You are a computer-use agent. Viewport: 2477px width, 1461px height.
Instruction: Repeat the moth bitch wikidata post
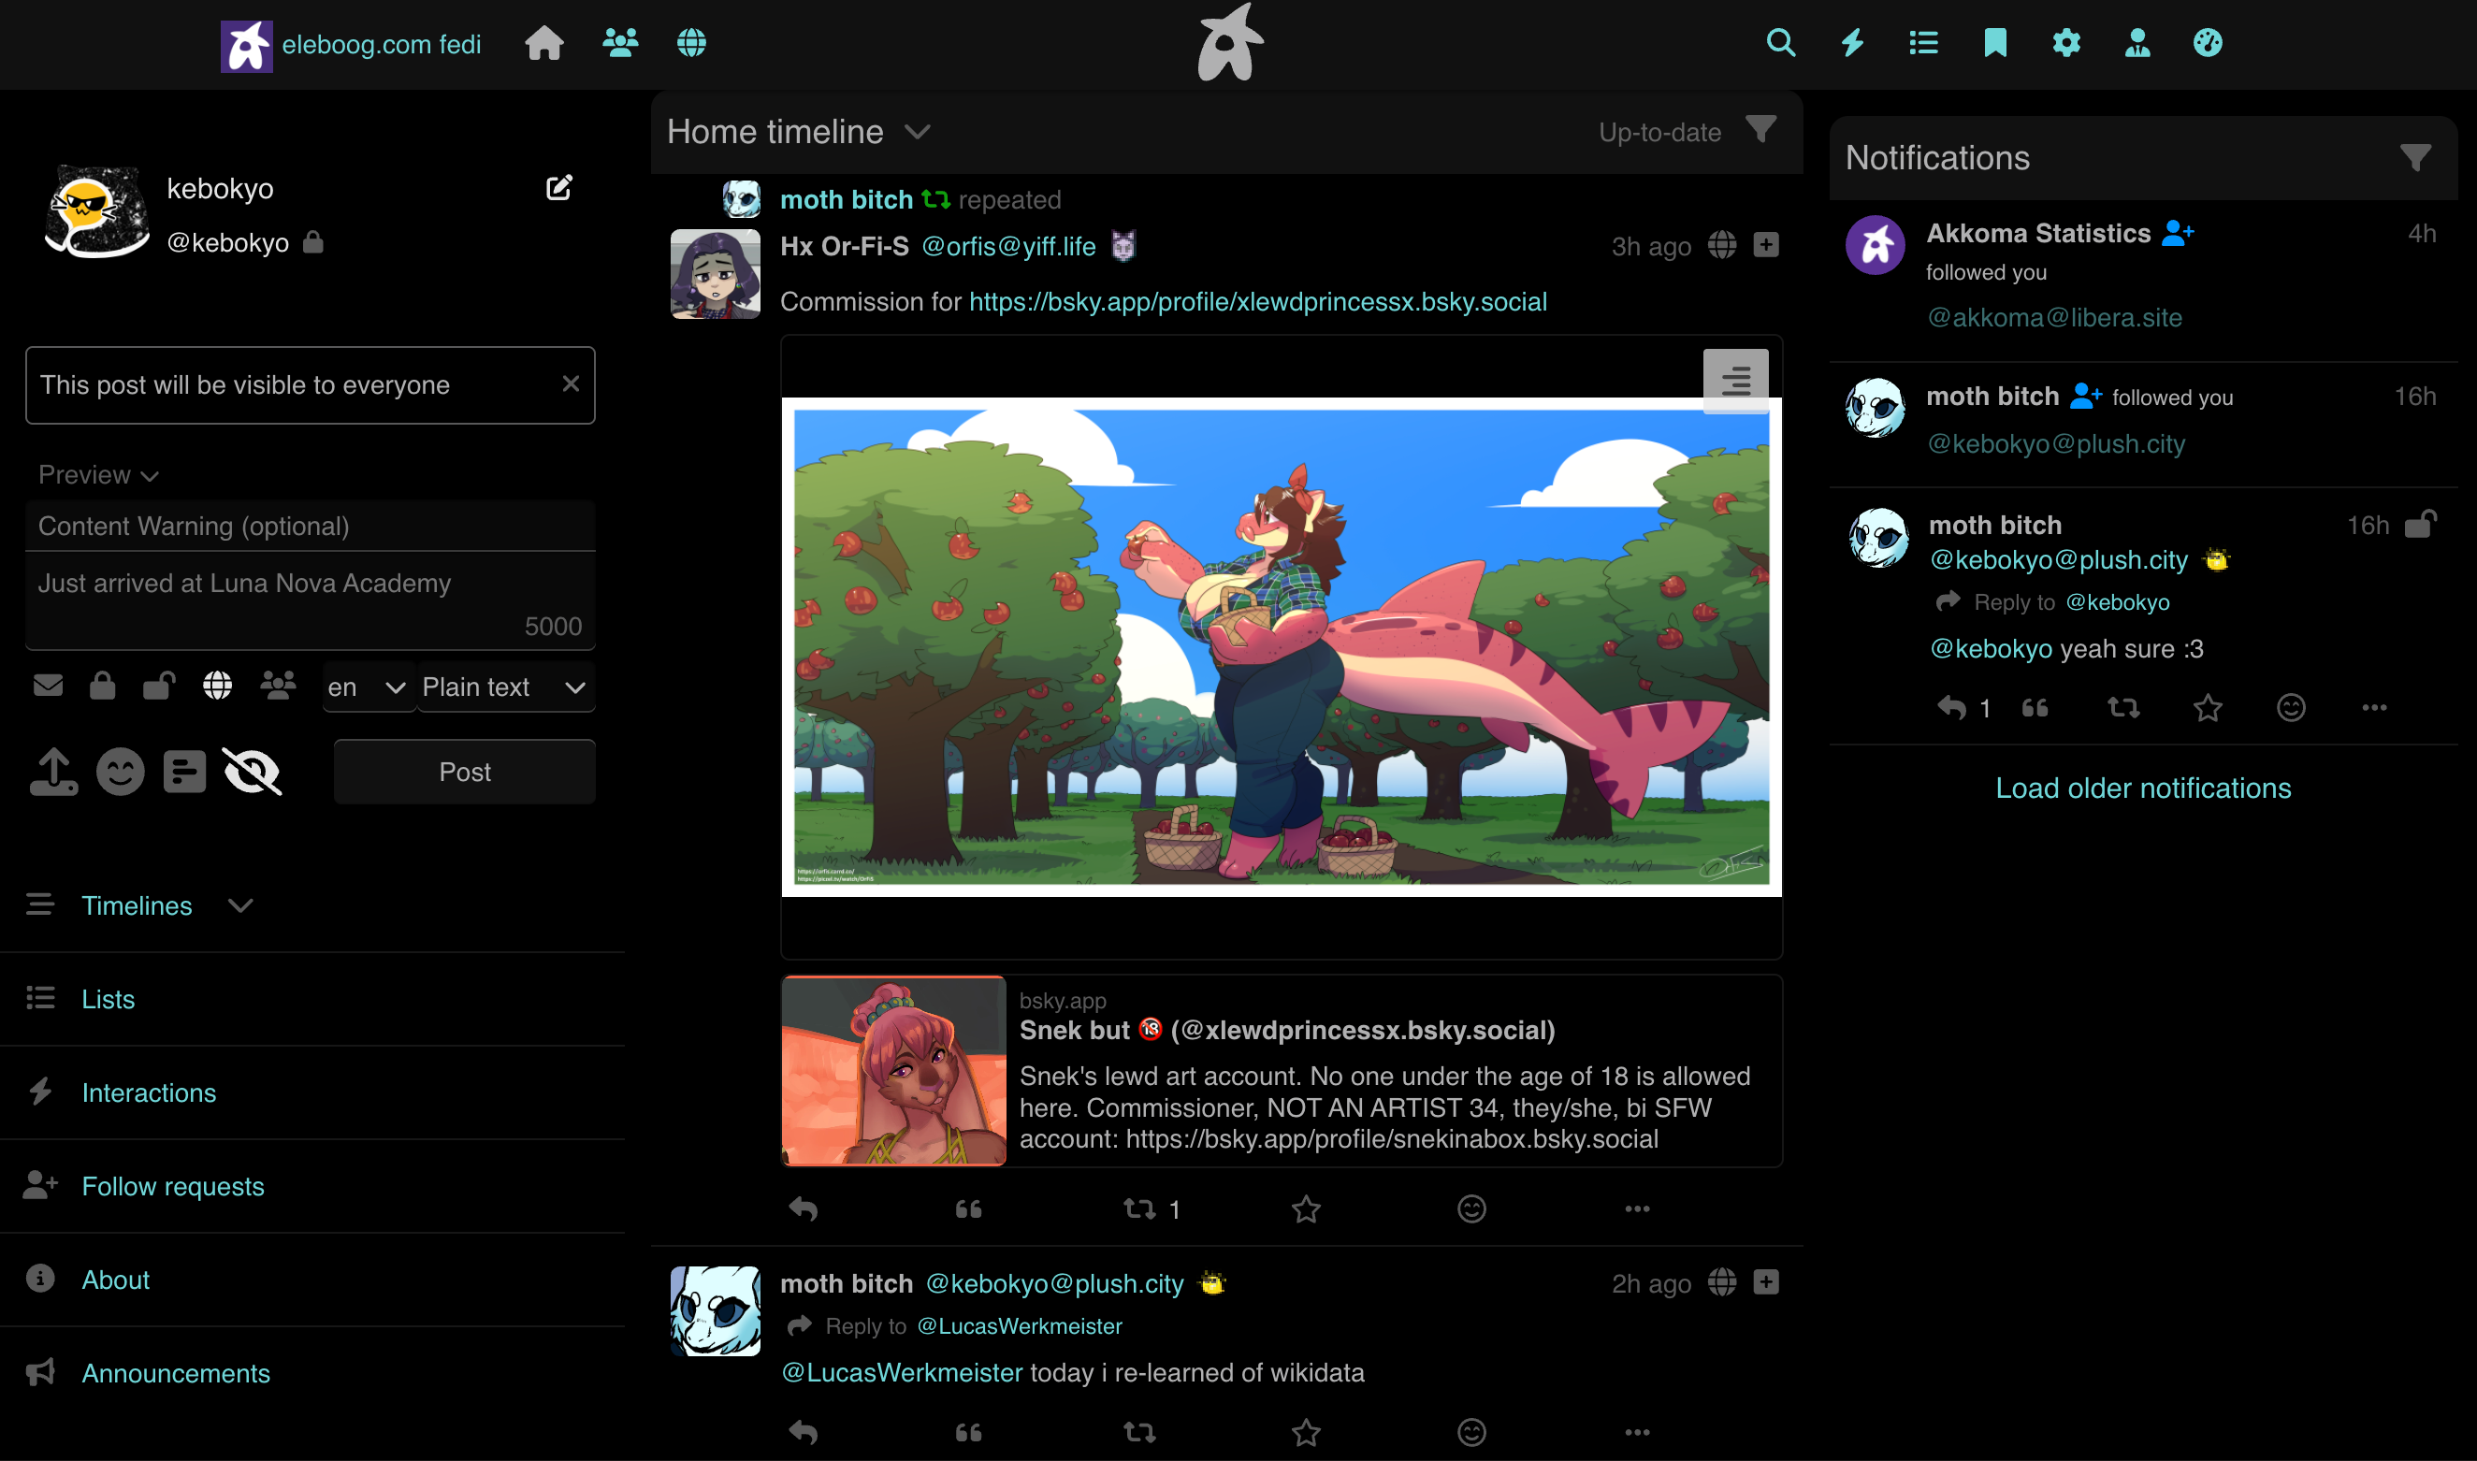point(1139,1432)
